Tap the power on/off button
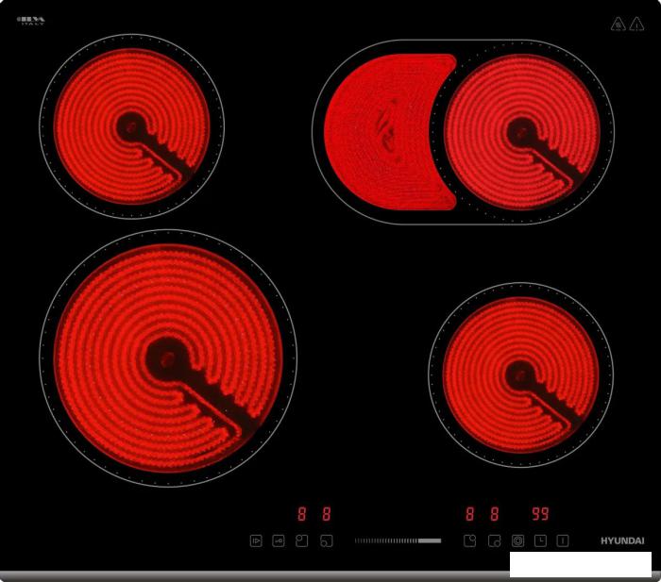Image resolution: width=661 pixels, height=582 pixels. 563,540
